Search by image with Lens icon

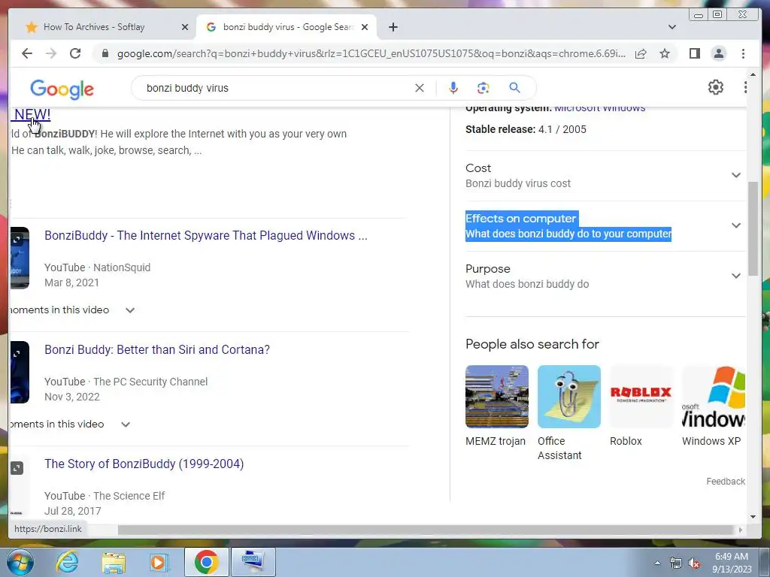tap(484, 88)
